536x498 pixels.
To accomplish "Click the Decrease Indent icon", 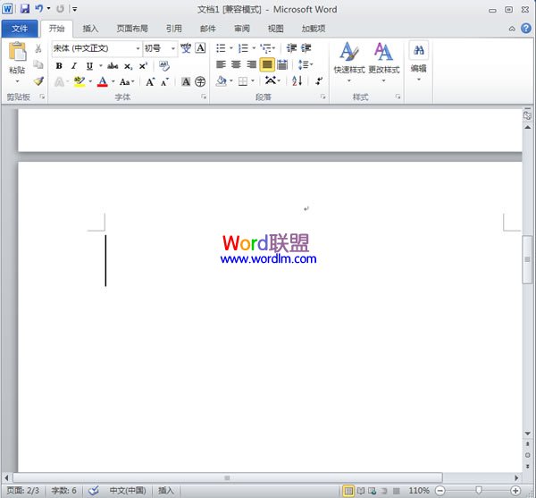I will pos(291,48).
